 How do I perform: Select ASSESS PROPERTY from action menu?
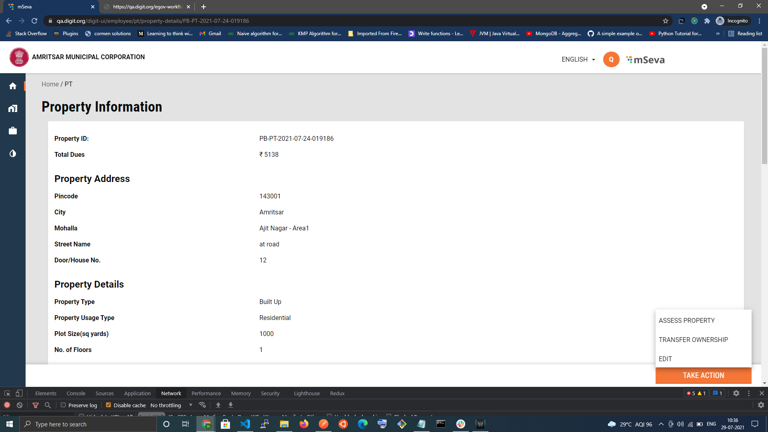(686, 320)
